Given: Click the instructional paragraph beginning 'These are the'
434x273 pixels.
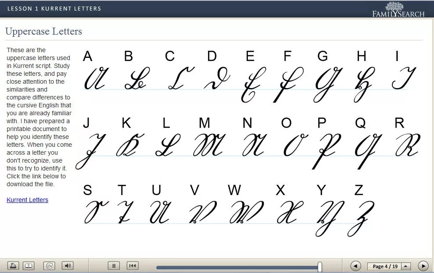Looking at the screenshot, I should pos(39,117).
